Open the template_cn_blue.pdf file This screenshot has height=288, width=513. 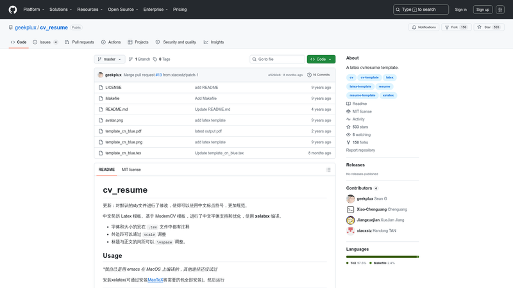tap(123, 131)
